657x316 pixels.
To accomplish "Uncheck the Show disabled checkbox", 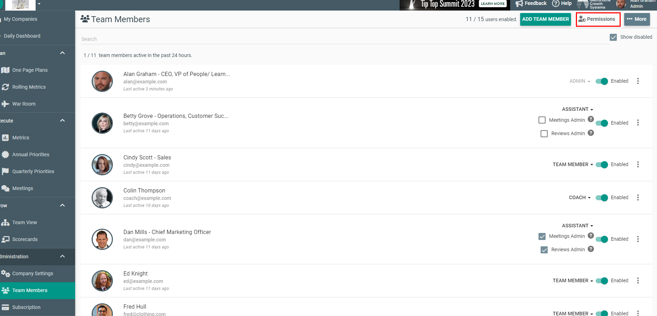I will click(x=613, y=37).
